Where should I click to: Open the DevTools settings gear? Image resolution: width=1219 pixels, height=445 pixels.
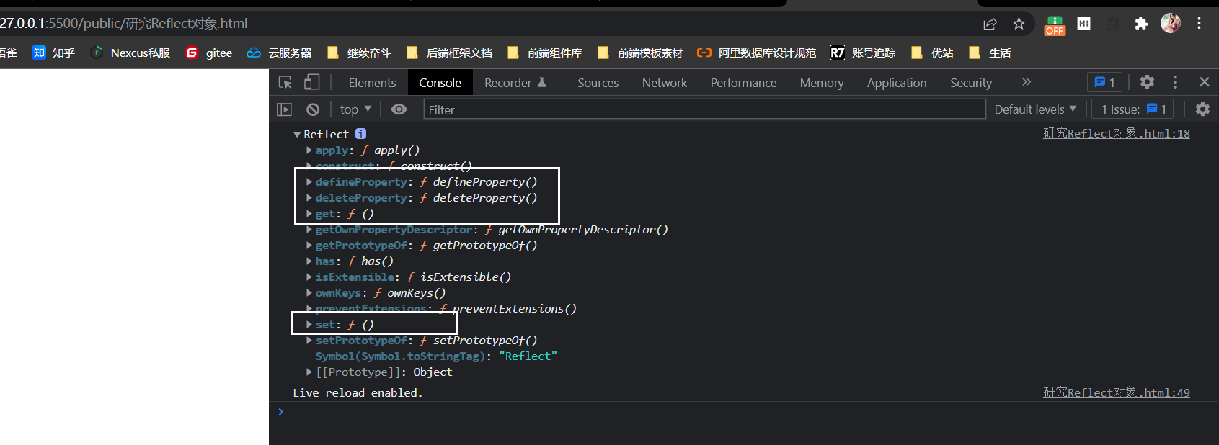point(1147,82)
